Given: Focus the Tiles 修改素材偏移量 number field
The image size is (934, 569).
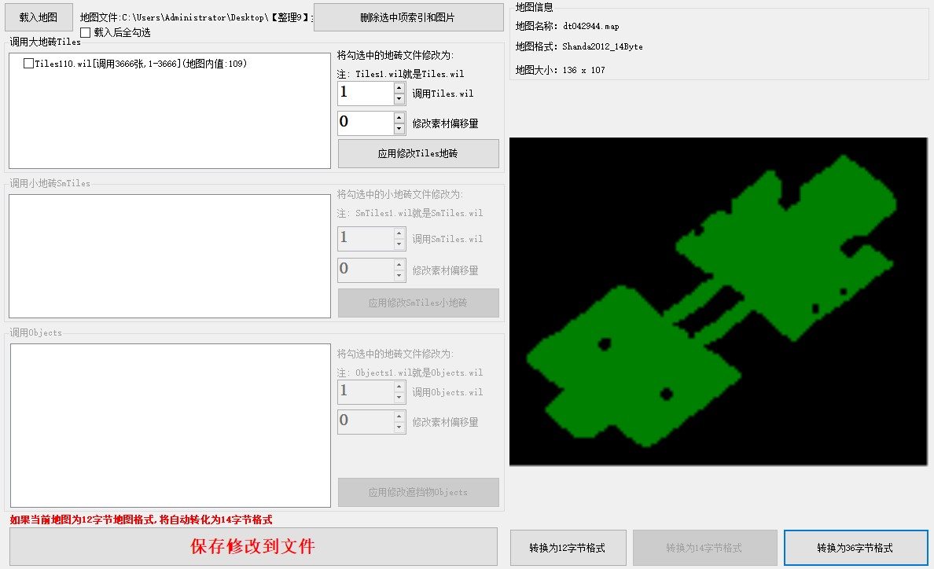Looking at the screenshot, I should coord(366,123).
